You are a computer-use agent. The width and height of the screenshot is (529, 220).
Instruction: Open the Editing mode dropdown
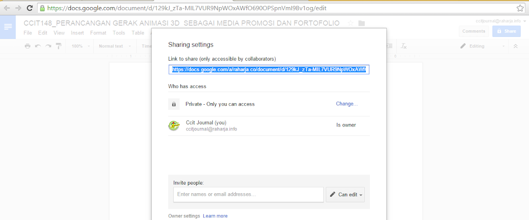click(483, 46)
